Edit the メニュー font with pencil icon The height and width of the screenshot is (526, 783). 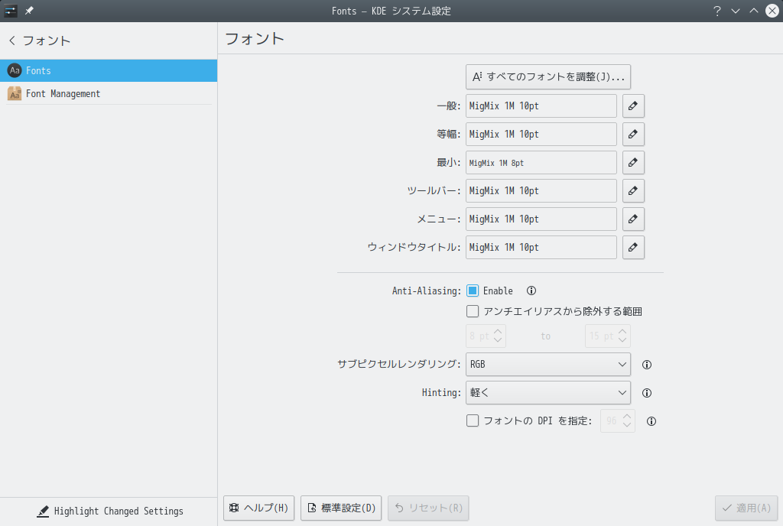point(633,219)
